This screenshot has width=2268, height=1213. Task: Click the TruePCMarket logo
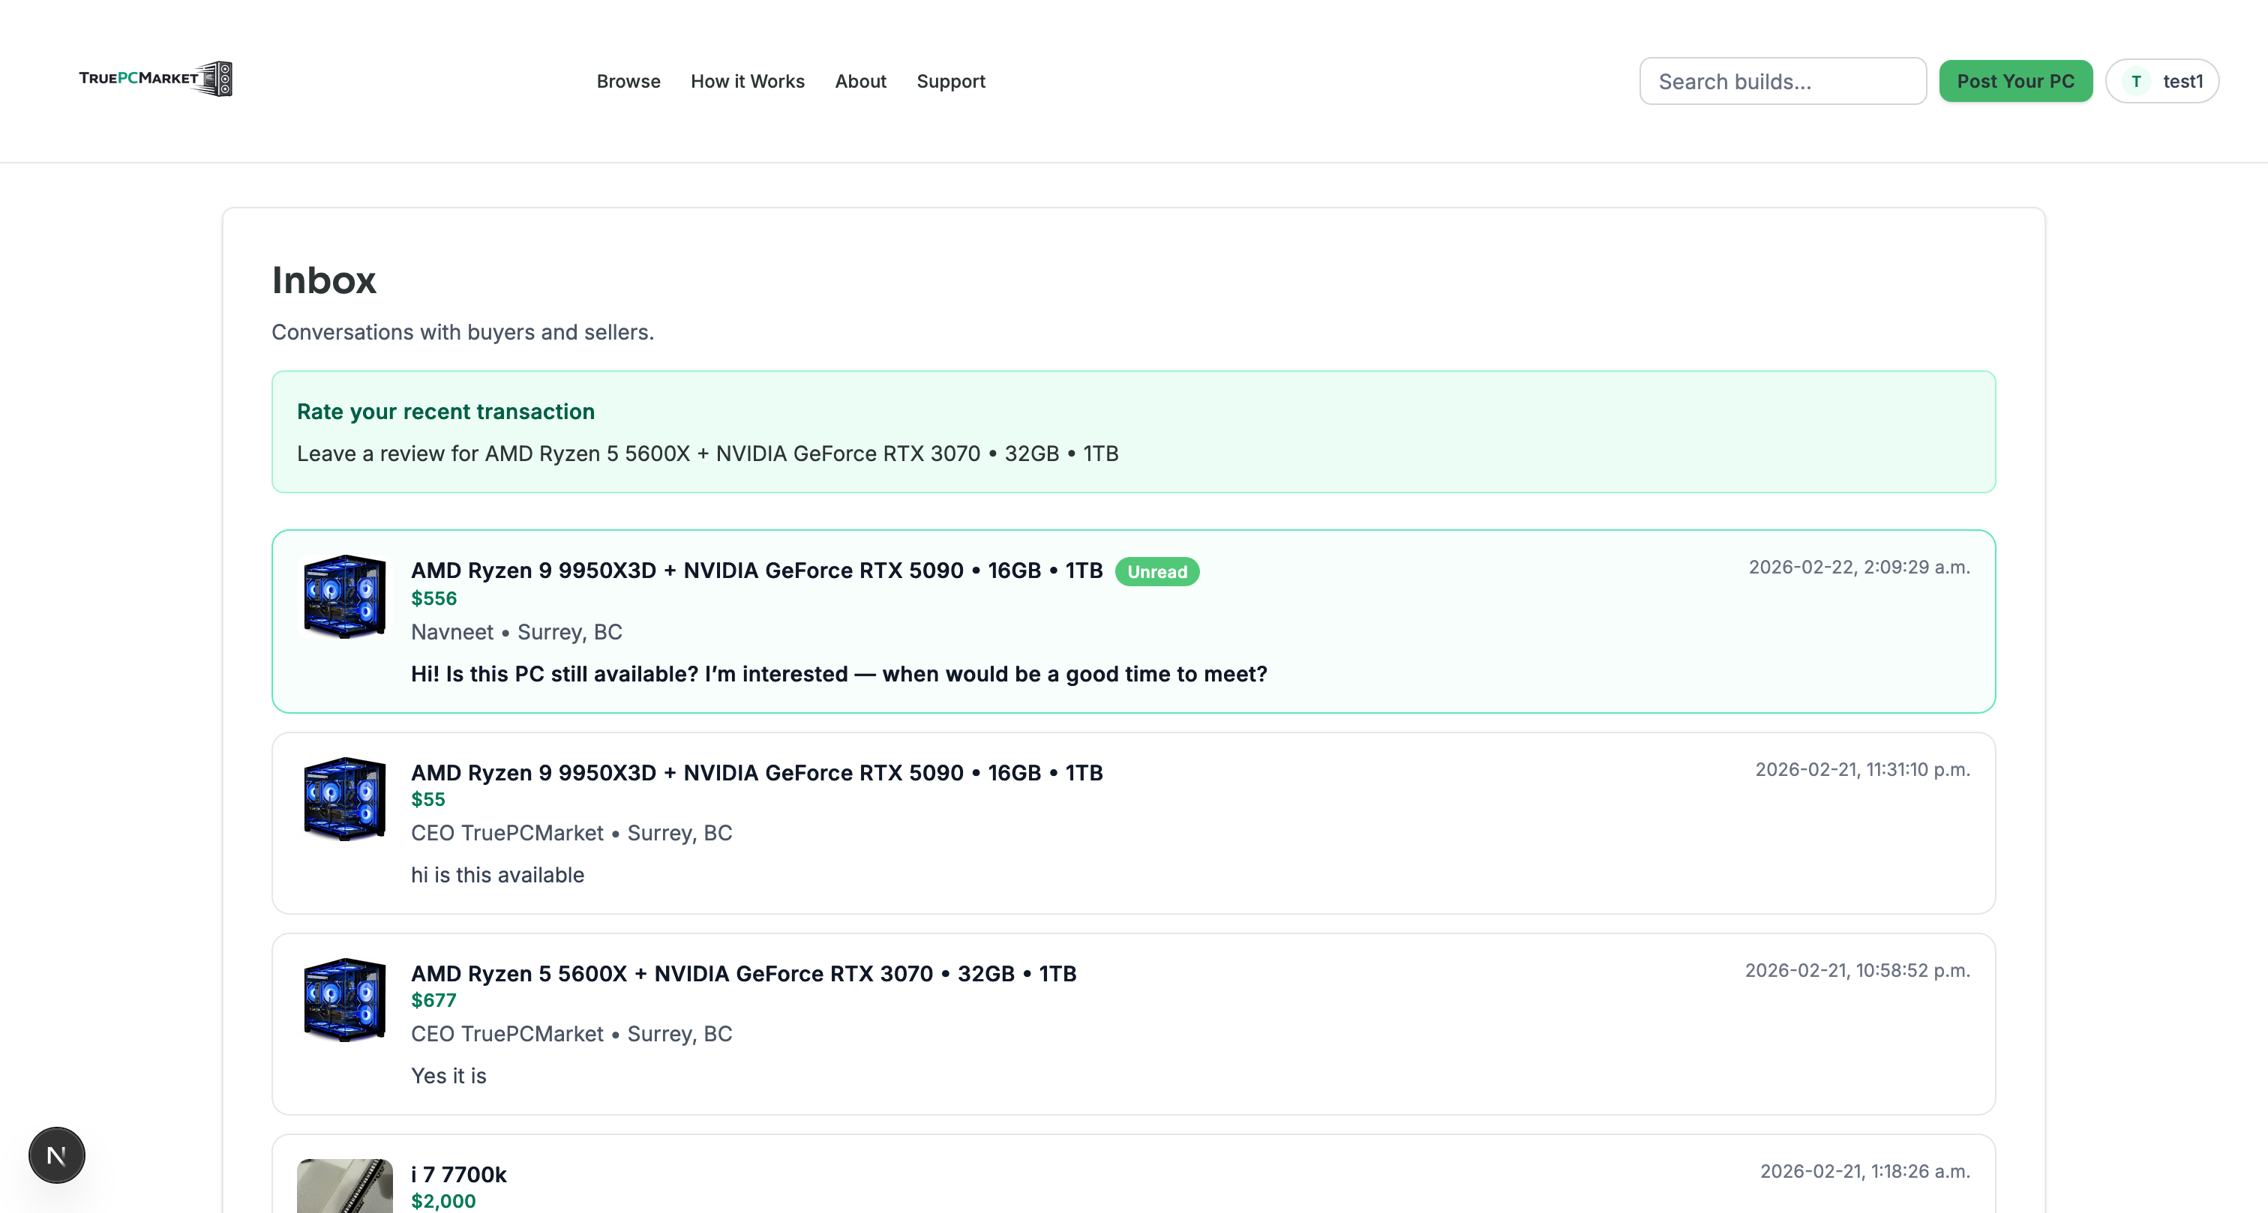155,79
